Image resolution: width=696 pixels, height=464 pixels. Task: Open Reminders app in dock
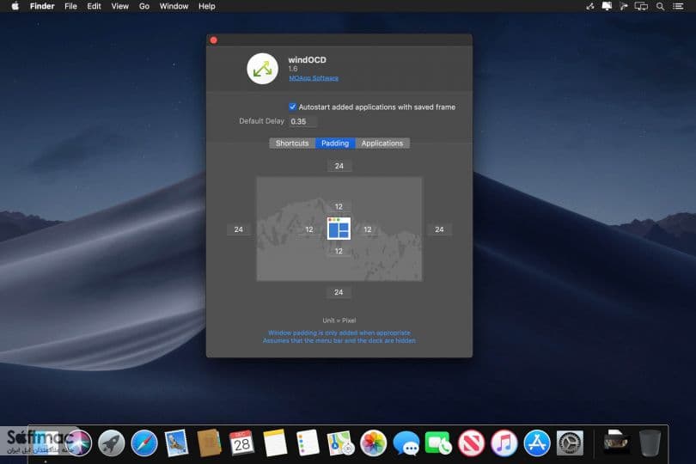(x=308, y=443)
